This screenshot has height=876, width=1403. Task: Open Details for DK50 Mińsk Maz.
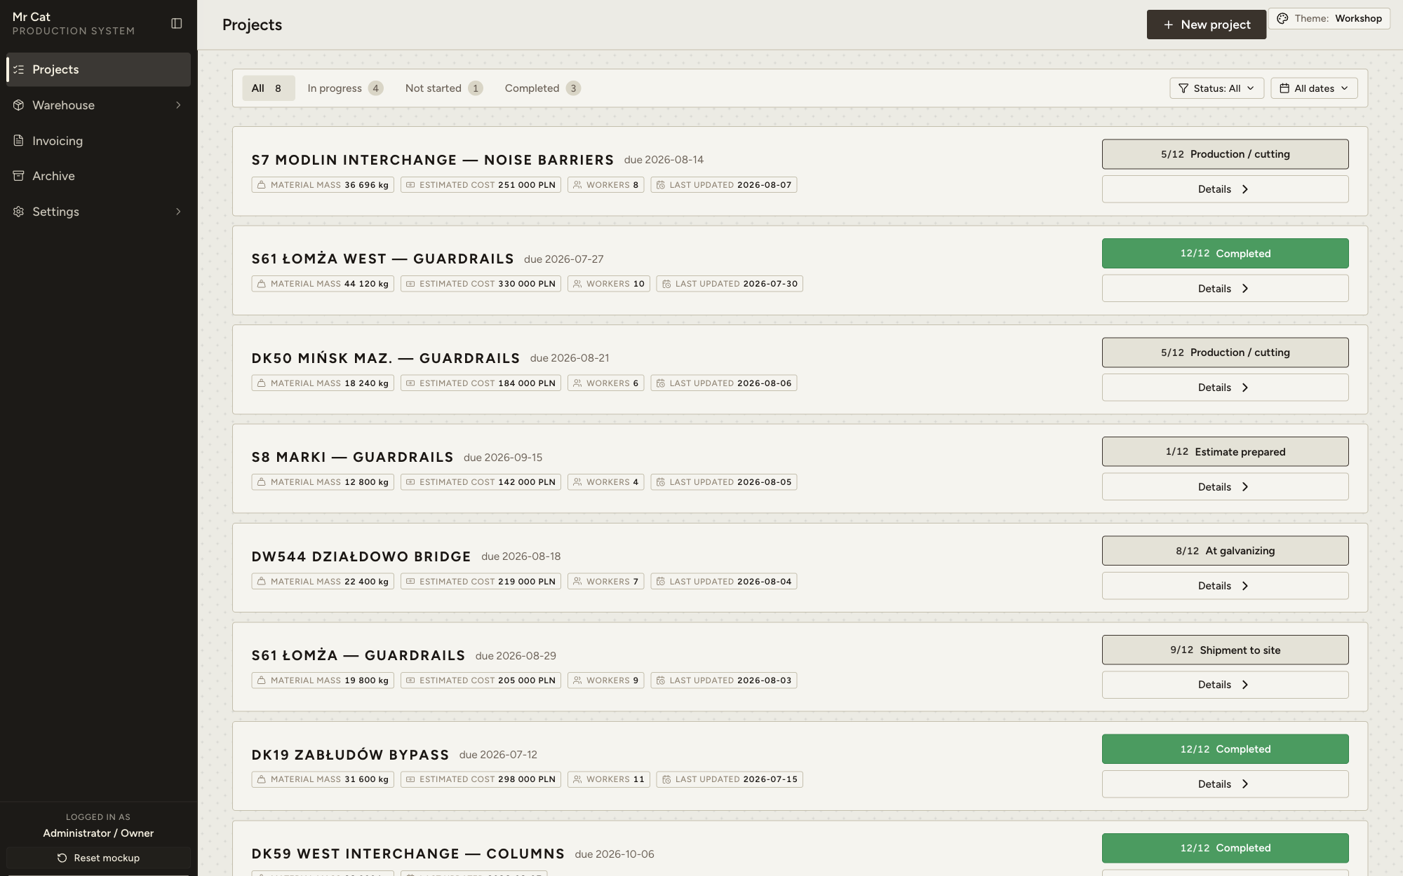(1225, 388)
